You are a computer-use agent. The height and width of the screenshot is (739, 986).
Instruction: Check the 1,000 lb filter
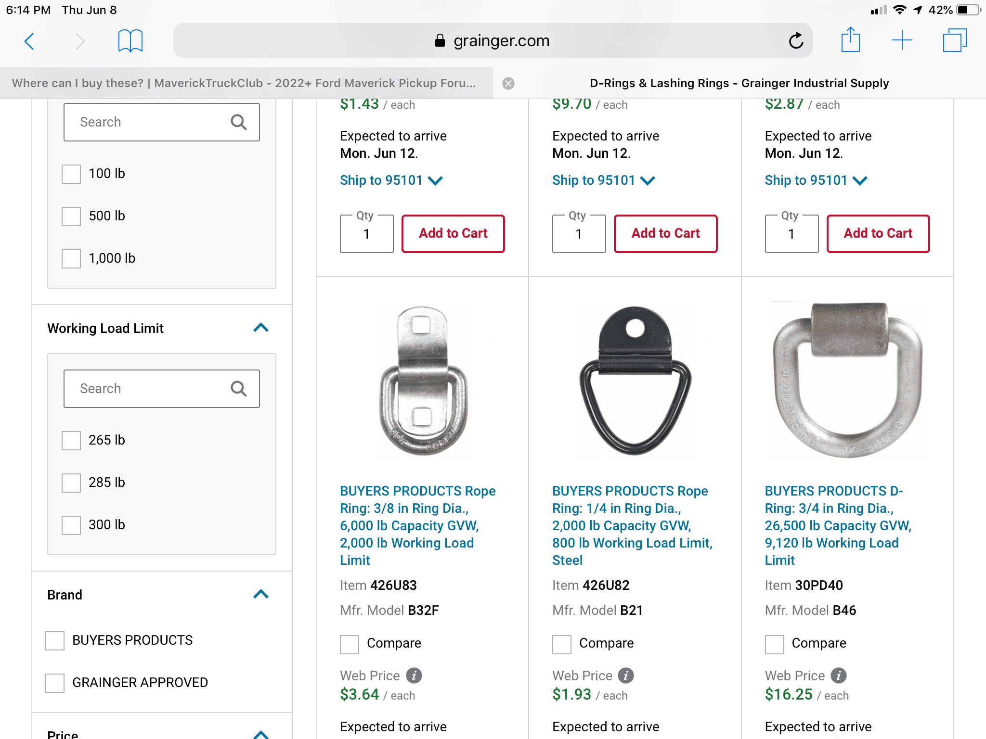(x=71, y=258)
